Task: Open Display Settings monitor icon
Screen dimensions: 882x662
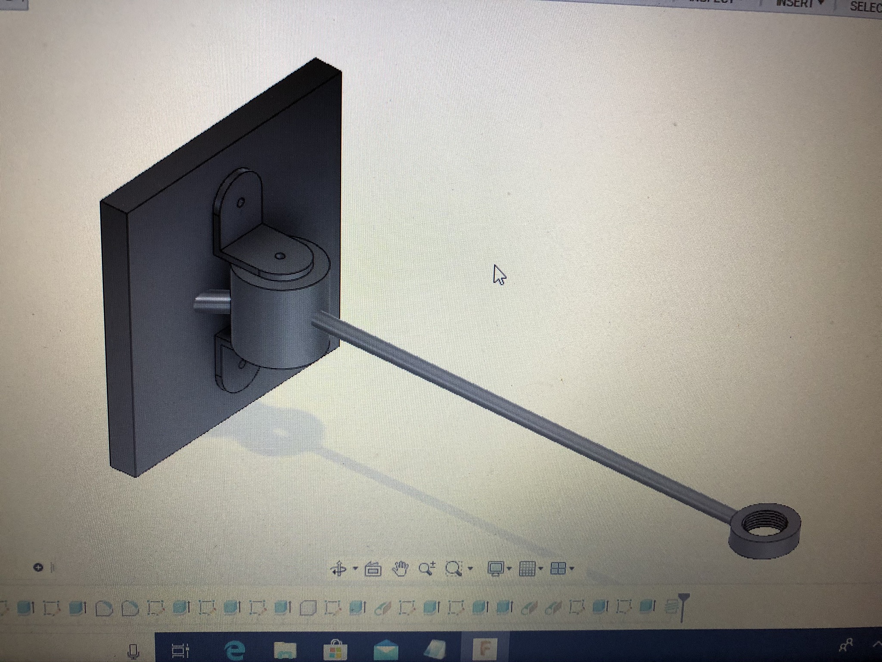Action: (x=495, y=569)
